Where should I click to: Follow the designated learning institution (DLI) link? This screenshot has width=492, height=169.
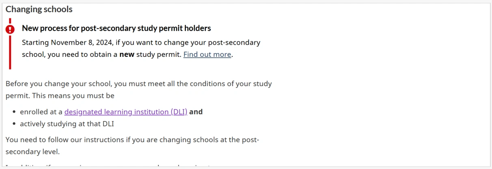pos(126,112)
